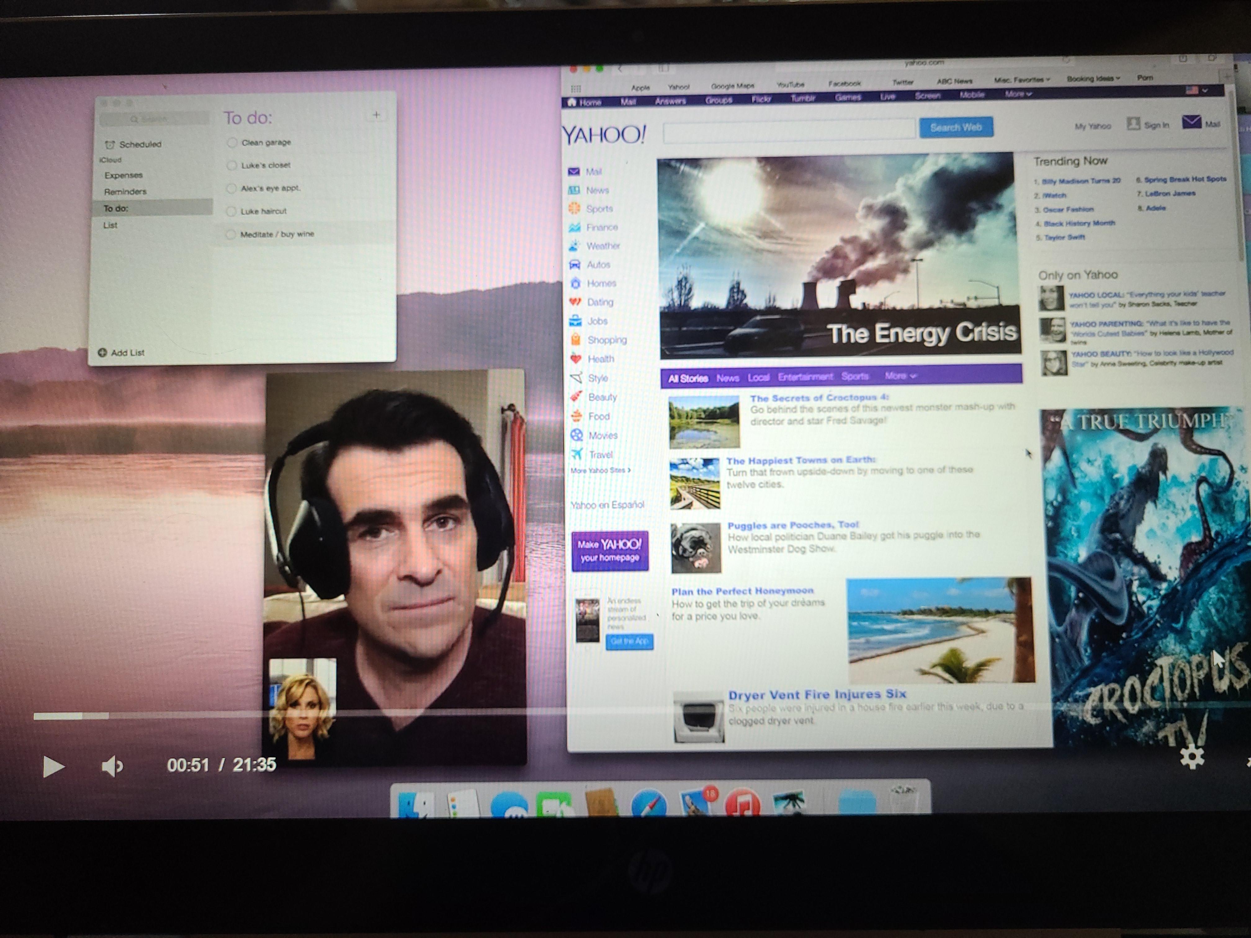Expand the More dropdown in Yahoo top nav
The height and width of the screenshot is (938, 1251).
[x=1018, y=94]
